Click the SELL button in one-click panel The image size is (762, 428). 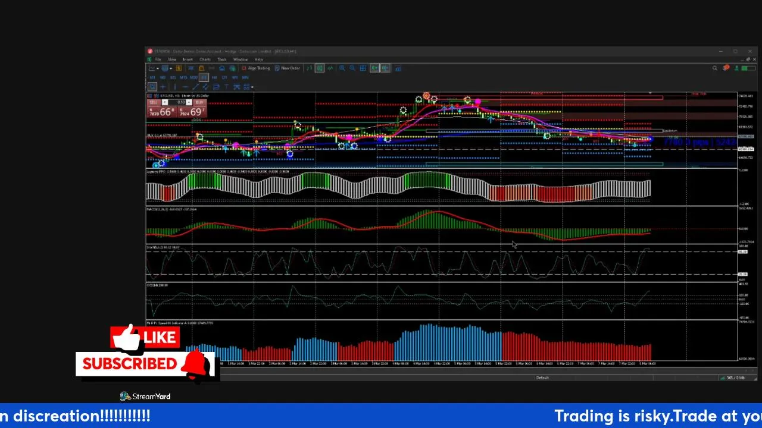pyautogui.click(x=154, y=102)
